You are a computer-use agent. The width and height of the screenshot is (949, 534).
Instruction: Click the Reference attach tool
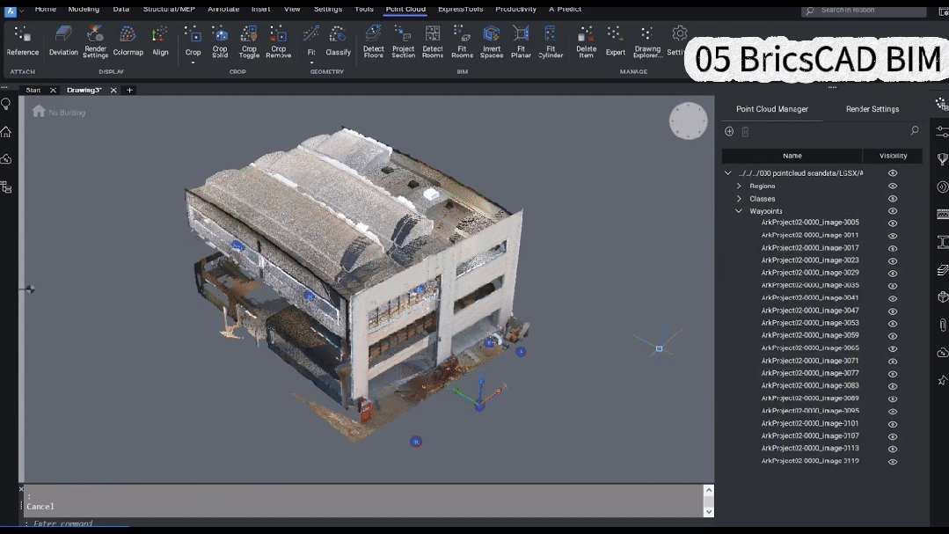[22, 41]
